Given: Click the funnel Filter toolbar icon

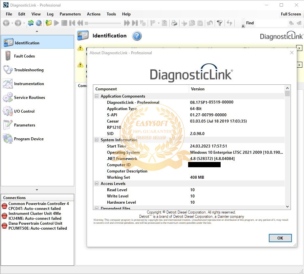Looking at the screenshot, I should [x=220, y=23].
